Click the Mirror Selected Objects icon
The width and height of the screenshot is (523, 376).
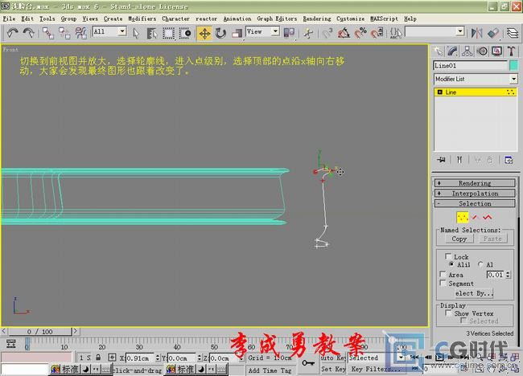(x=476, y=33)
